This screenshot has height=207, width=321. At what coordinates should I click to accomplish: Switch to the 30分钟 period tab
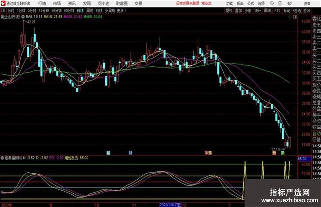coord(56,11)
